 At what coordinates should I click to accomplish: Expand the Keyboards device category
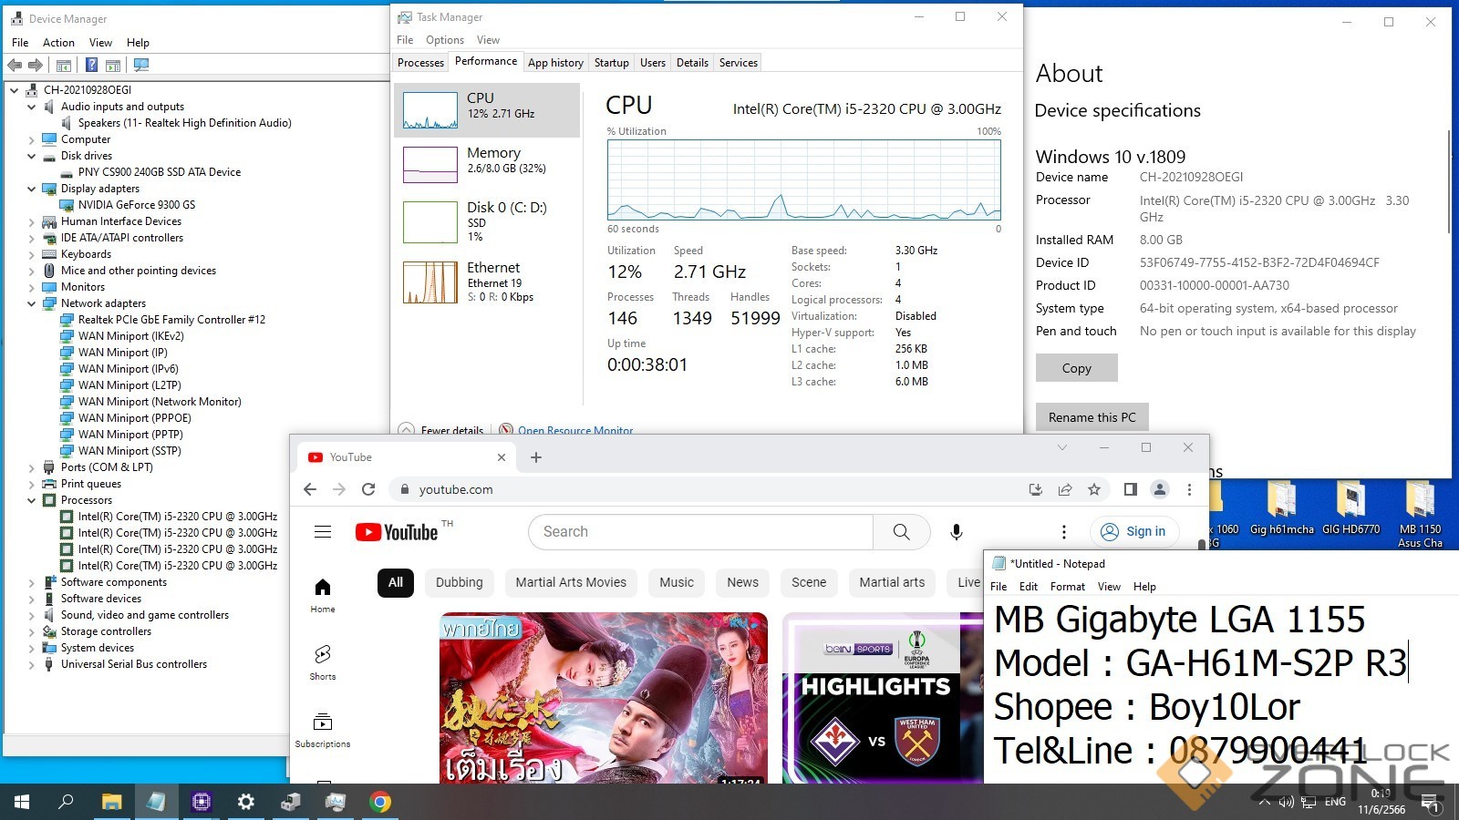32,254
